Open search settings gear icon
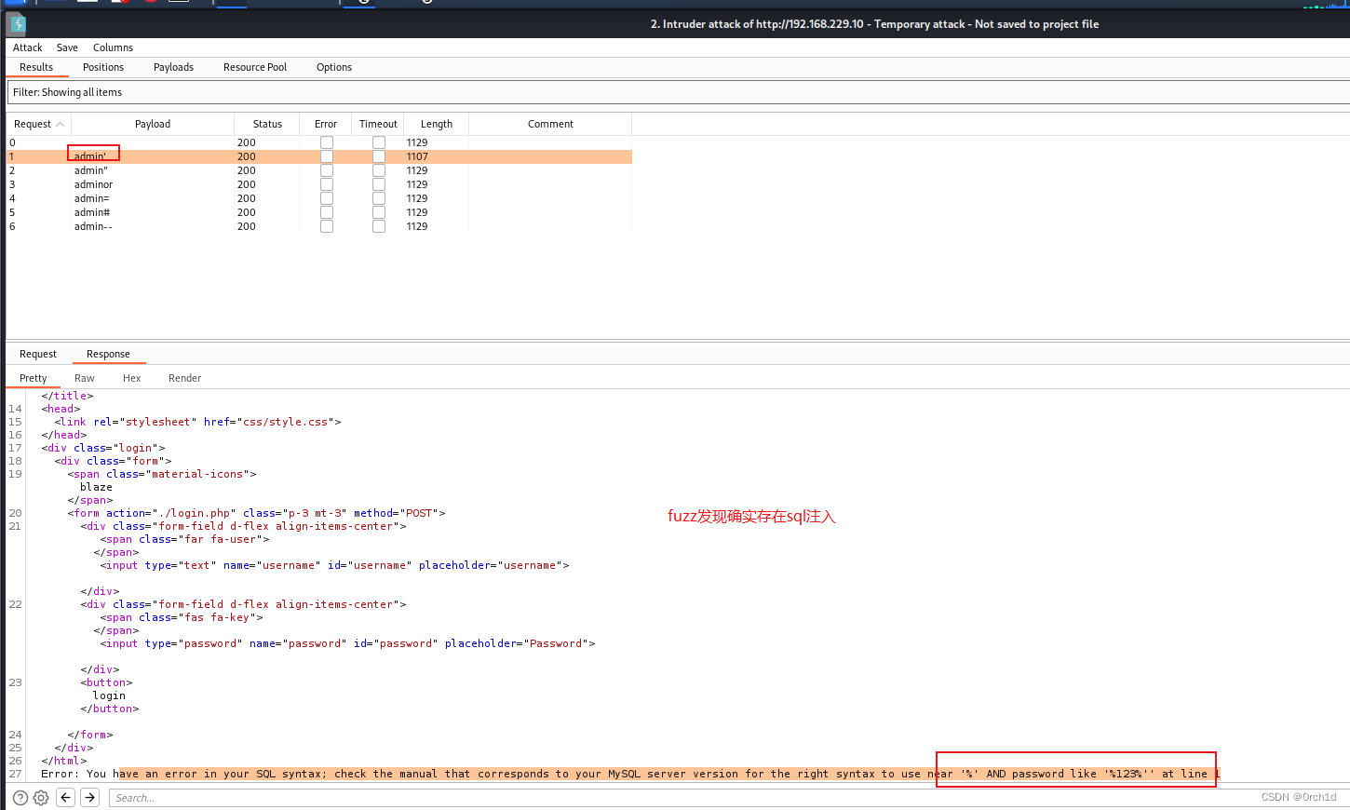1350x810 pixels. pyautogui.click(x=41, y=798)
